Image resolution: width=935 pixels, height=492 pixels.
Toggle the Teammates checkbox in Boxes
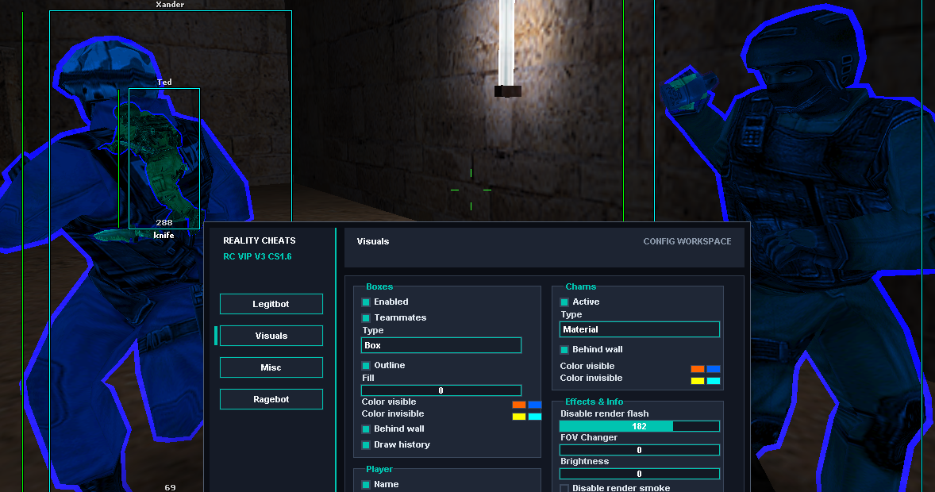366,318
